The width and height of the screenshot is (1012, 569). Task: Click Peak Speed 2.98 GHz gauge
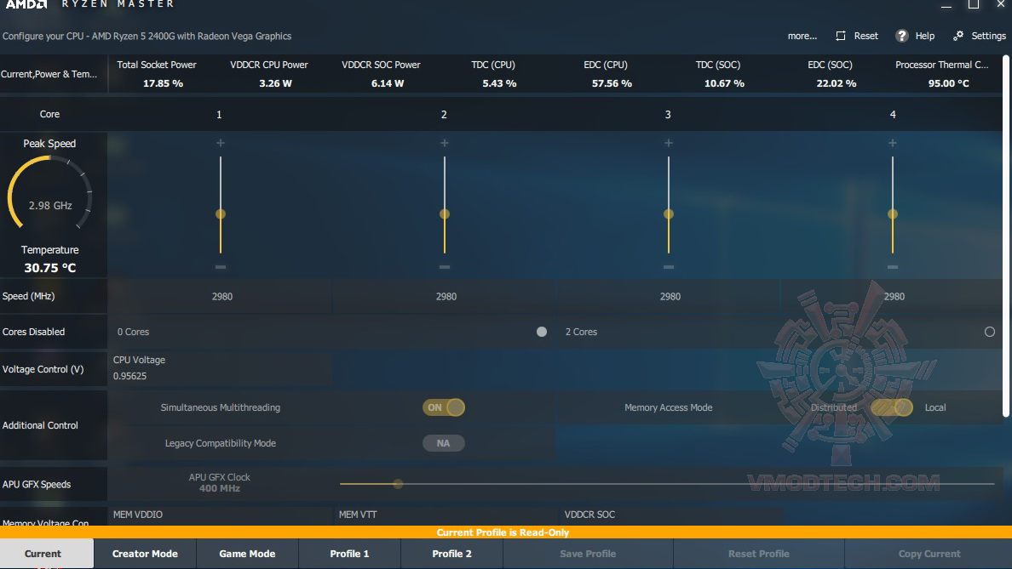click(x=49, y=193)
